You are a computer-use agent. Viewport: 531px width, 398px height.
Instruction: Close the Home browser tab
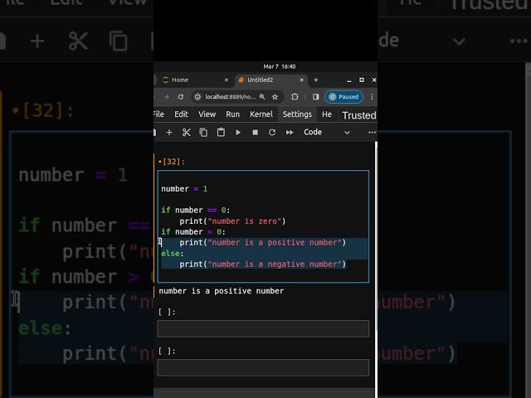(x=227, y=80)
